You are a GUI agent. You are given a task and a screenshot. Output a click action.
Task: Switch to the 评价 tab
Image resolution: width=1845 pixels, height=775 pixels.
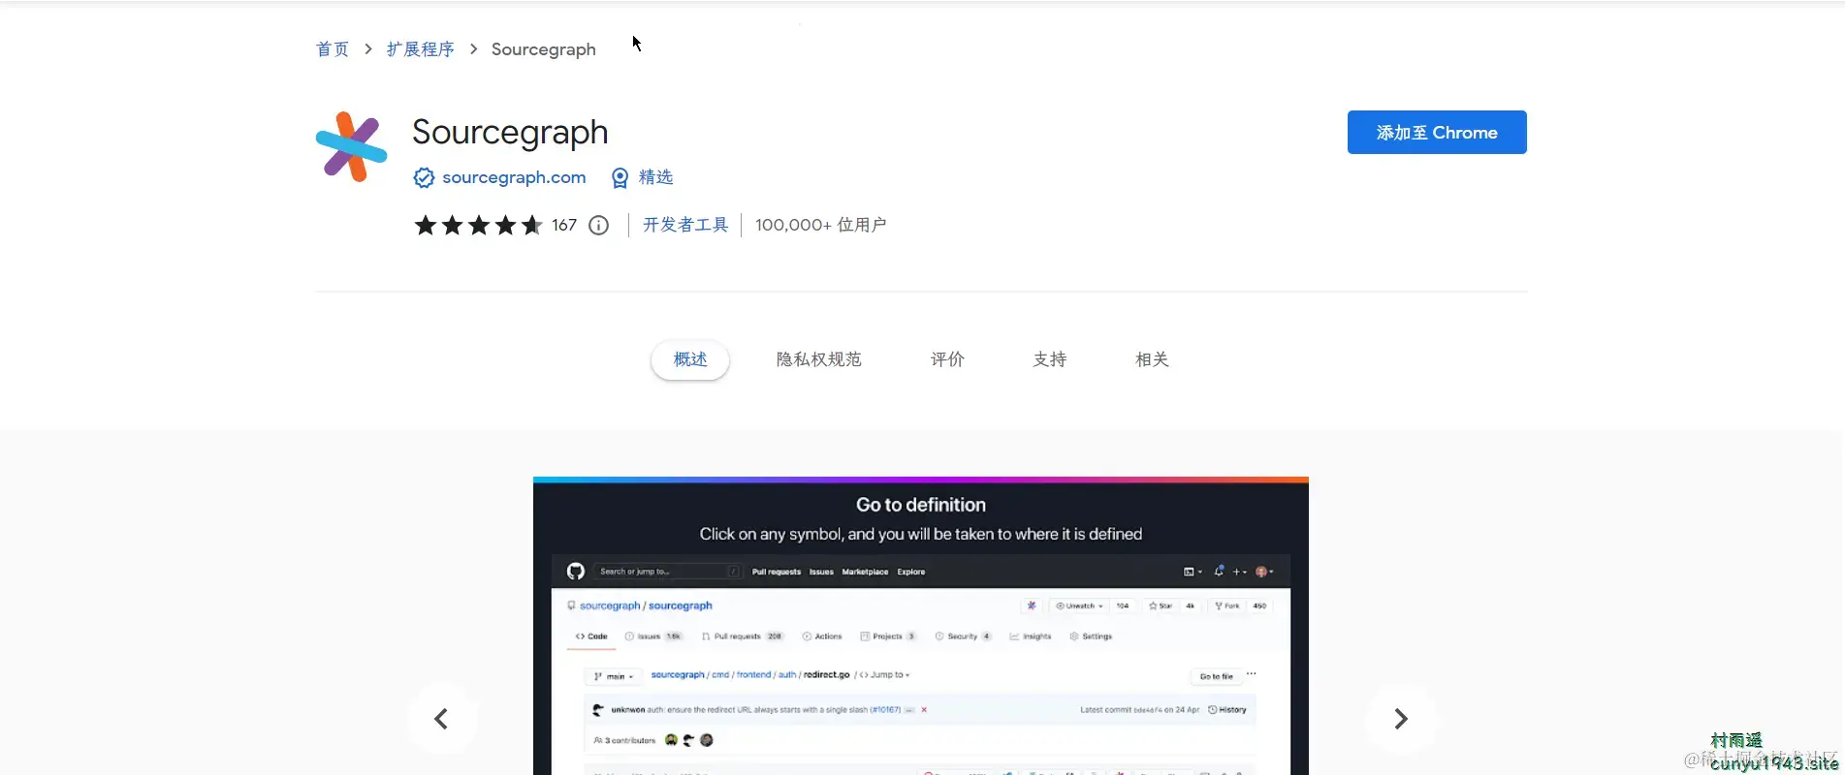click(x=947, y=359)
